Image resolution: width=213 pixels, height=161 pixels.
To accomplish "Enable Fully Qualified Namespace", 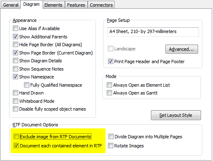I will point(26,85).
